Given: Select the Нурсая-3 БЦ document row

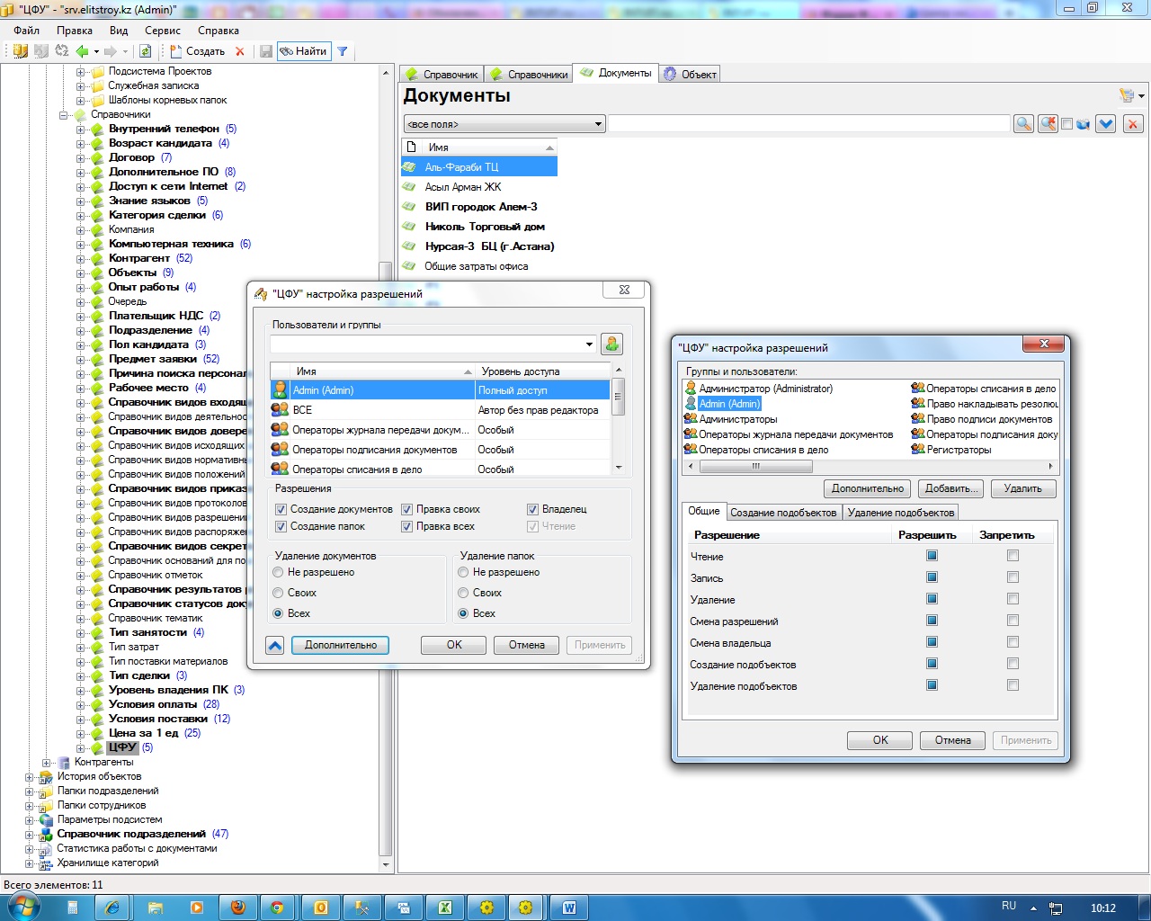Looking at the screenshot, I should (489, 246).
